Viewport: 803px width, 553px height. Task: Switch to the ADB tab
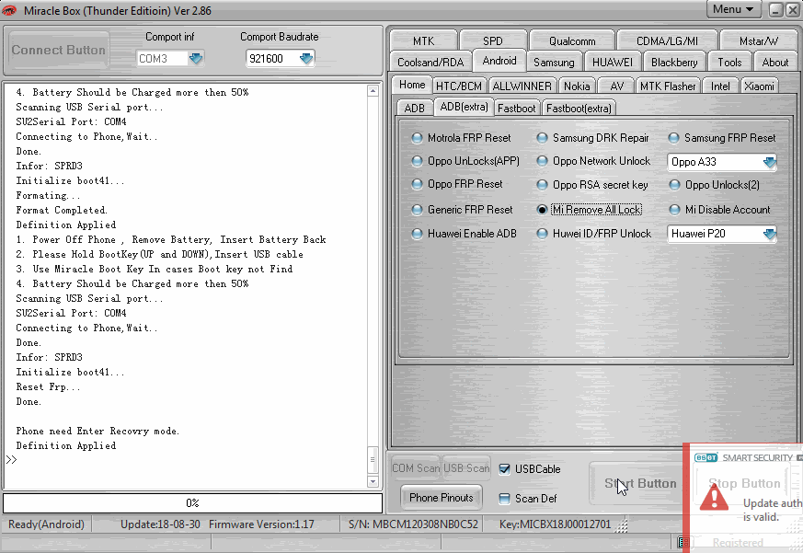coord(414,109)
